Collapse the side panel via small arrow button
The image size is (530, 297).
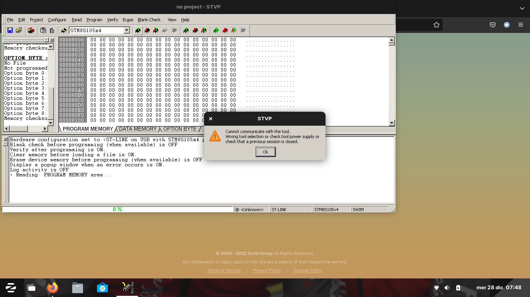(x=47, y=40)
